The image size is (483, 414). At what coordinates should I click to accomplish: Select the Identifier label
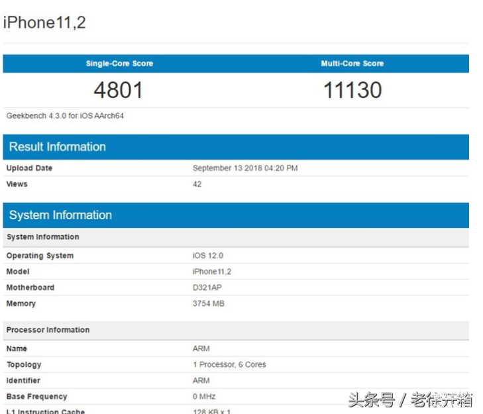click(x=23, y=380)
